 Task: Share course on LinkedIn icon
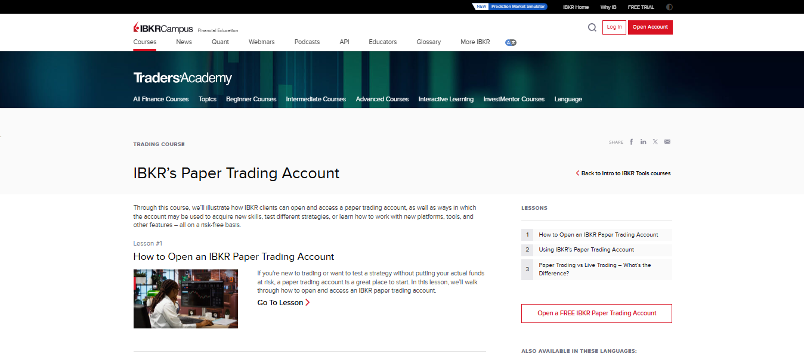(644, 142)
